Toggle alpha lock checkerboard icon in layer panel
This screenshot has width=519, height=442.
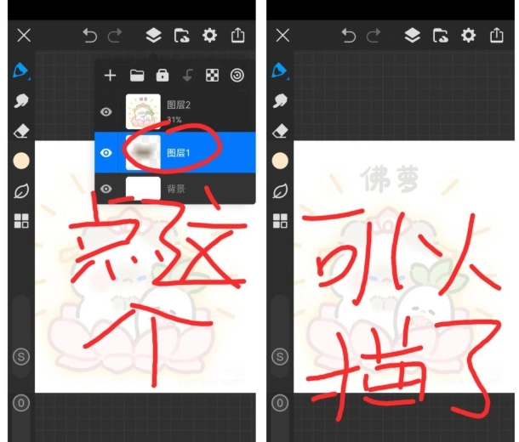(x=212, y=76)
